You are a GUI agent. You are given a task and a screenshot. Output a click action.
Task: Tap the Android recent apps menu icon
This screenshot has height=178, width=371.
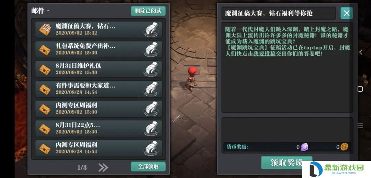pos(360,126)
